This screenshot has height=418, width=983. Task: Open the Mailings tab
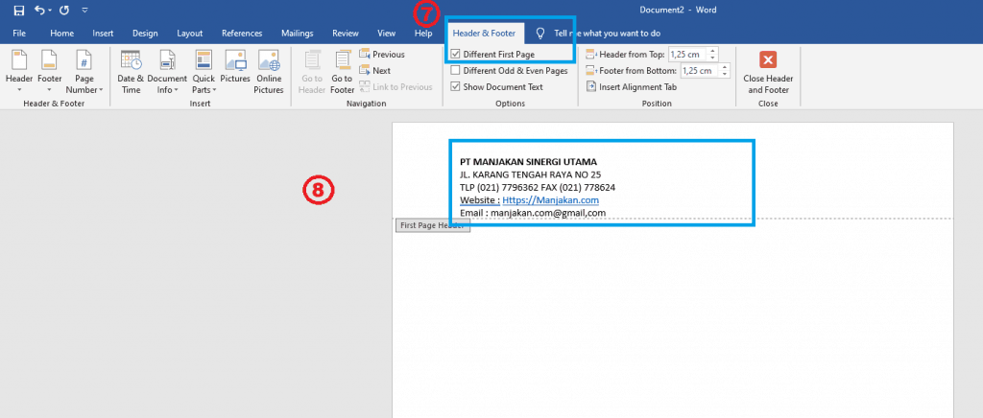pos(298,34)
